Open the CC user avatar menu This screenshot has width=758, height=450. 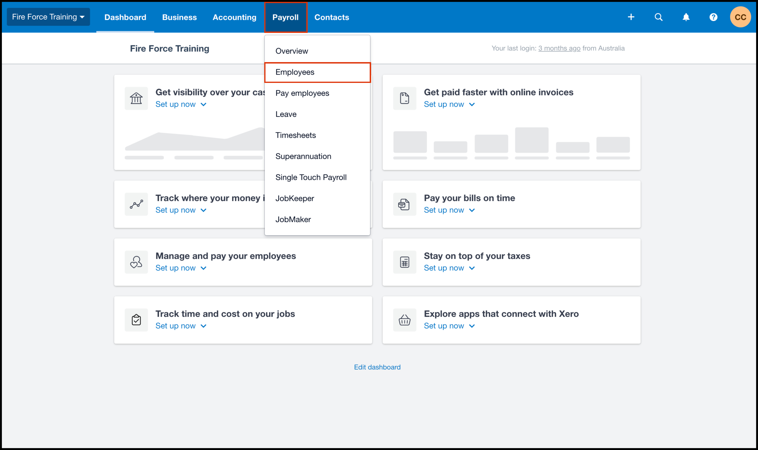pos(740,17)
